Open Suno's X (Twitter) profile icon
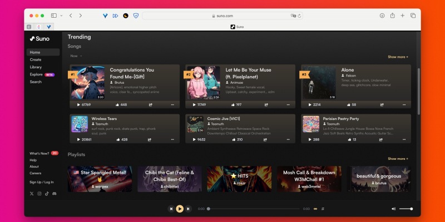This screenshot has width=445, height=222. click(x=32, y=194)
